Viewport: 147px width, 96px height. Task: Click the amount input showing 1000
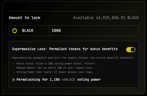94,31
